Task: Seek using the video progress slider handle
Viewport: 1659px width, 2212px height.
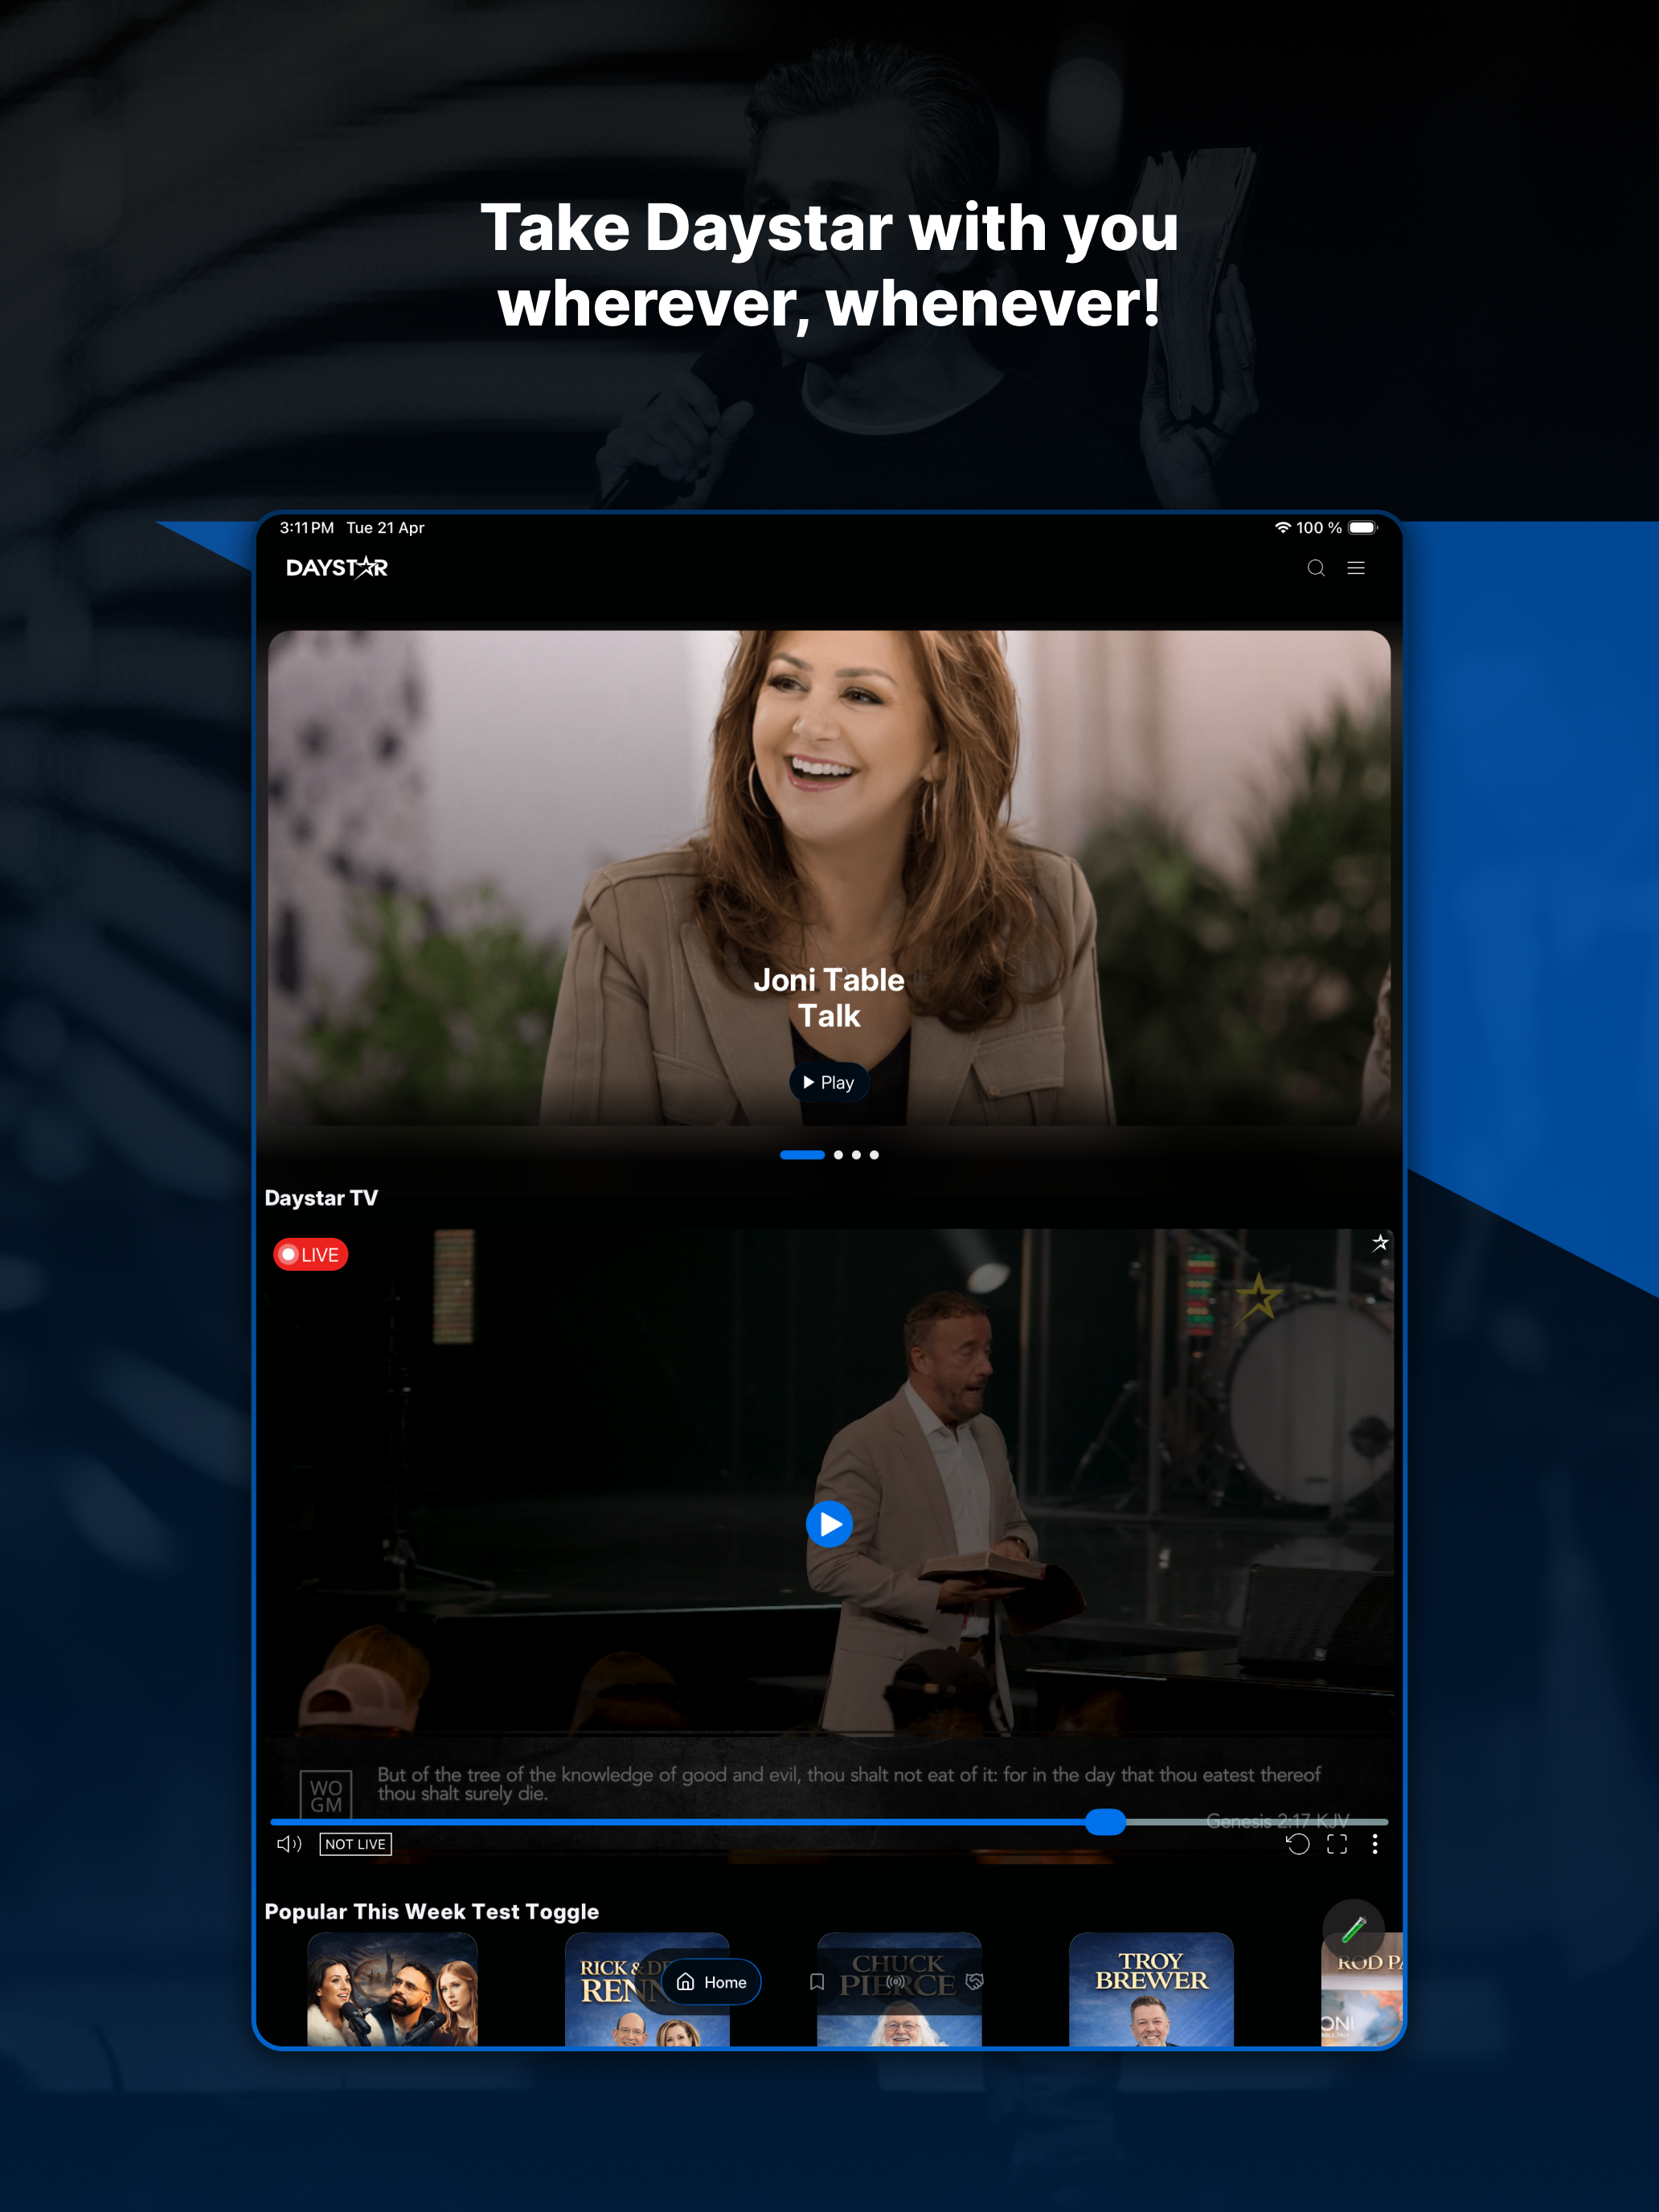Action: 1105,1822
